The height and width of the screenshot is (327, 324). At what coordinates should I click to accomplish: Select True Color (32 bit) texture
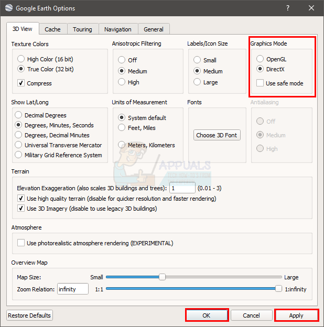(x=21, y=69)
